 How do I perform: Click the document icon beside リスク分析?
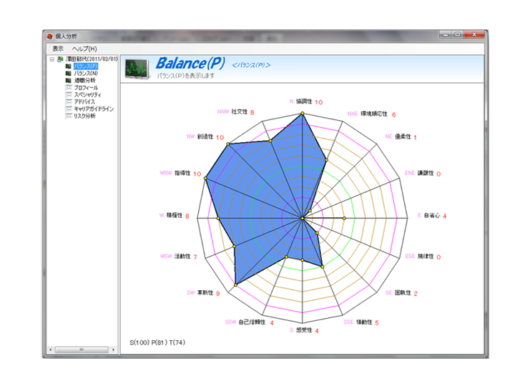[69, 116]
